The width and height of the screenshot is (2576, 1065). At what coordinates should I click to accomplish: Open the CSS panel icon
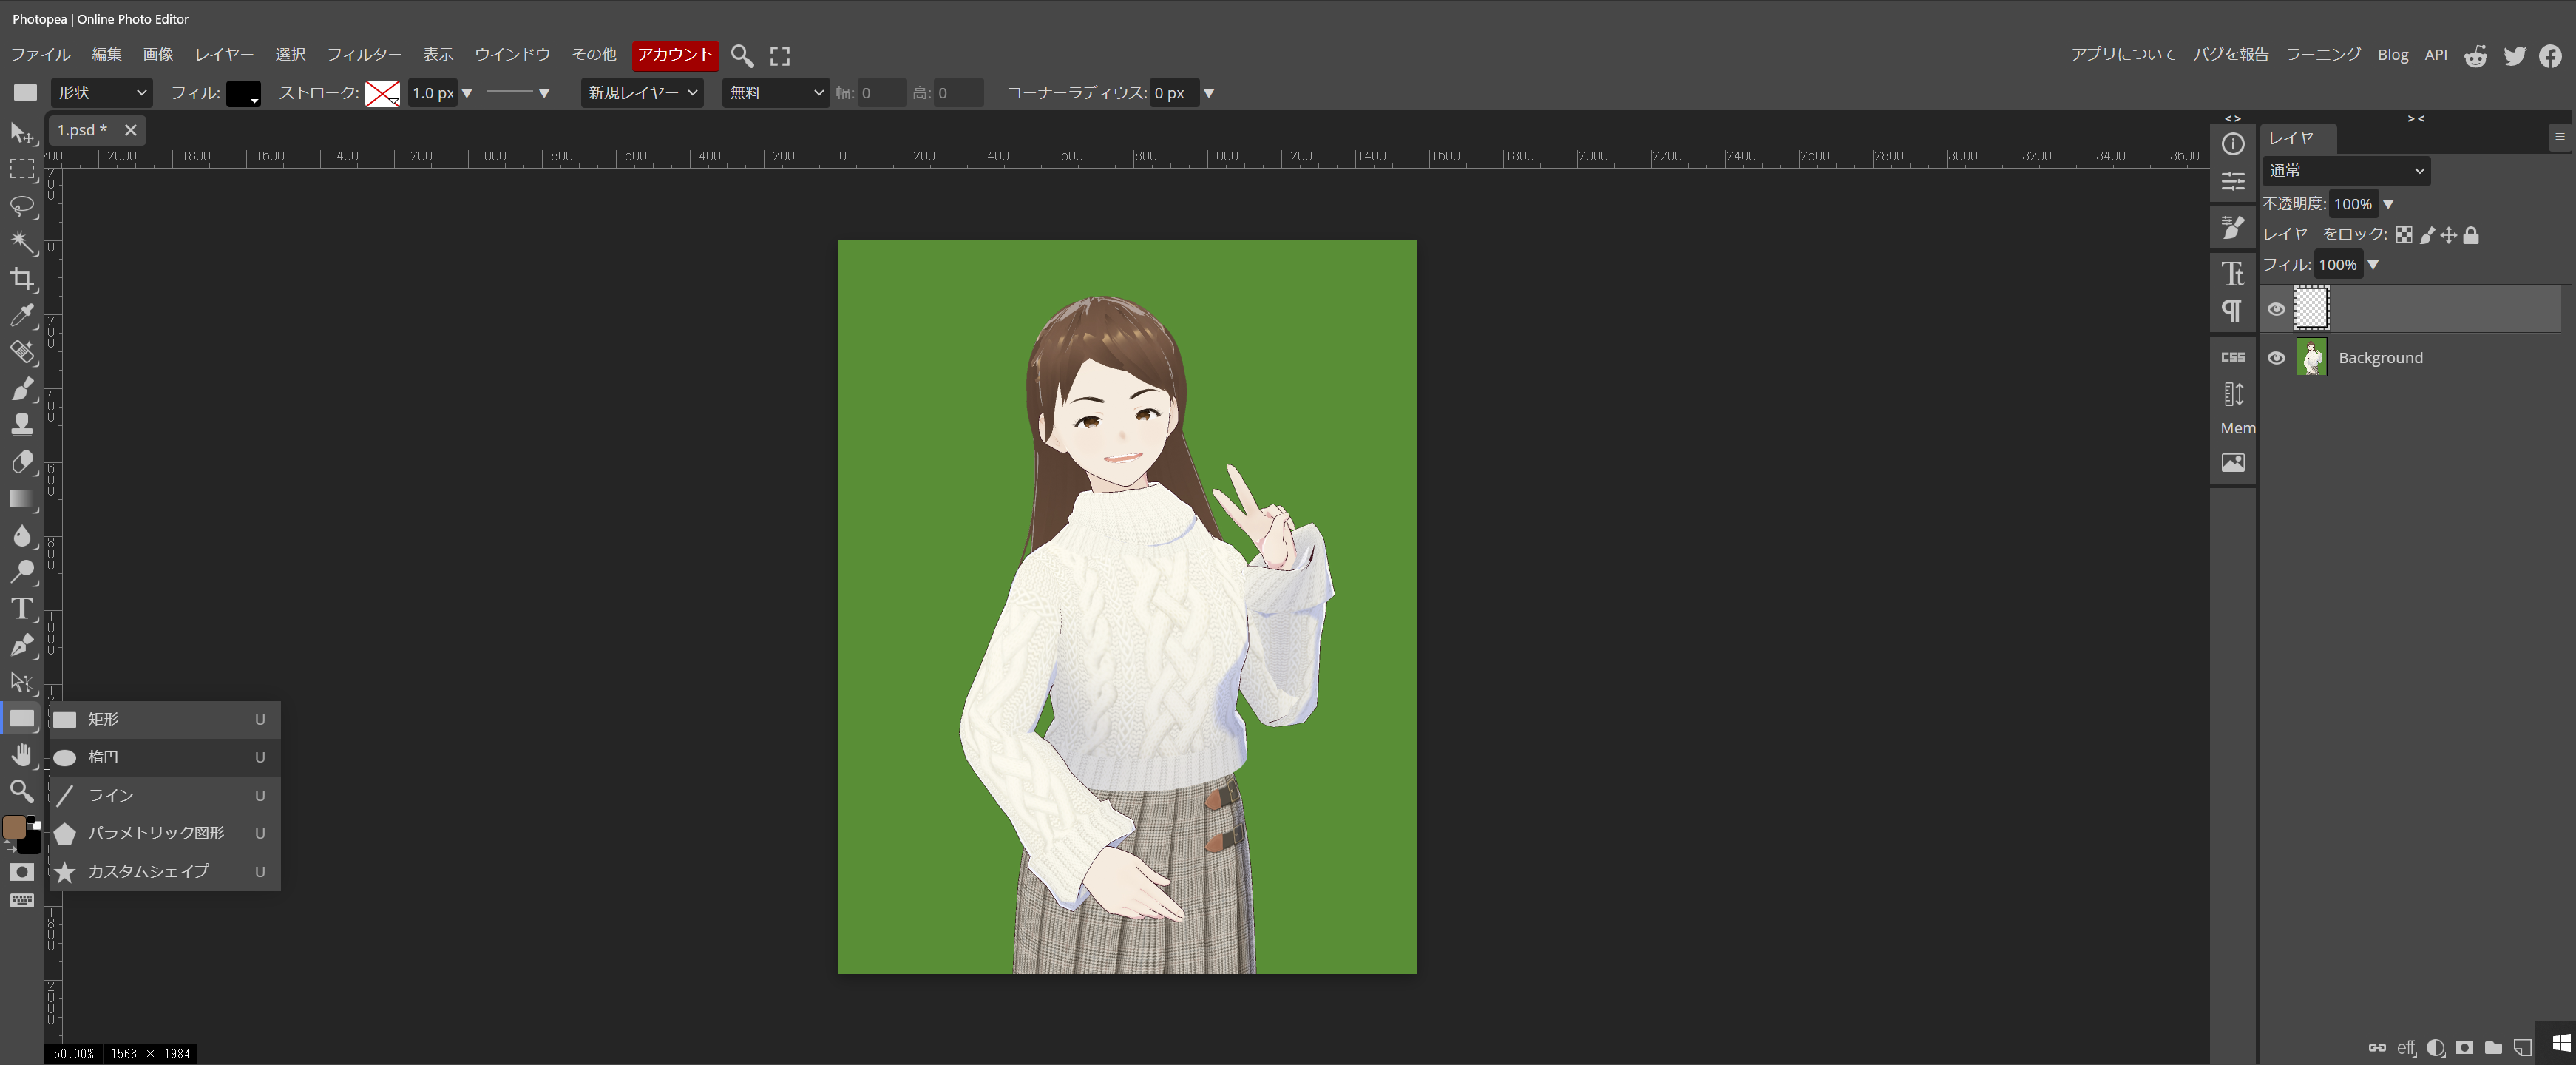2233,357
